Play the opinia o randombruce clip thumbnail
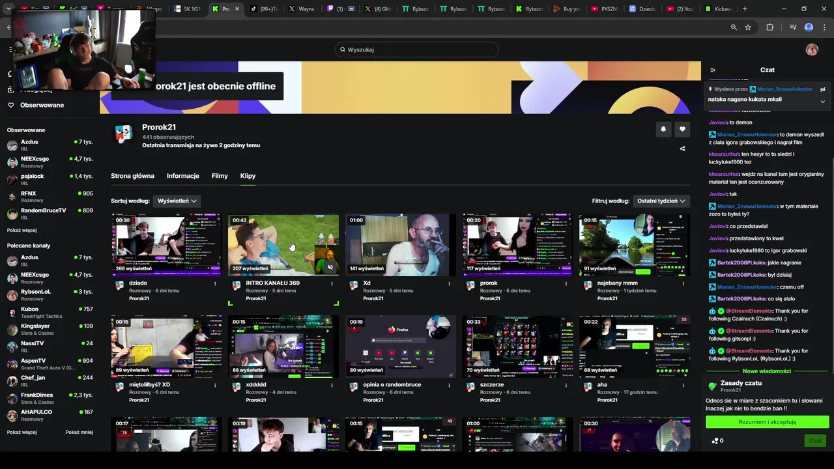This screenshot has height=469, width=834. pos(401,346)
